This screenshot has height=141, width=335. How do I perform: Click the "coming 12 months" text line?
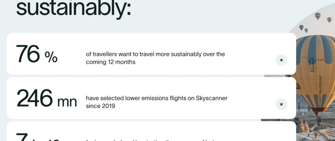(x=110, y=62)
